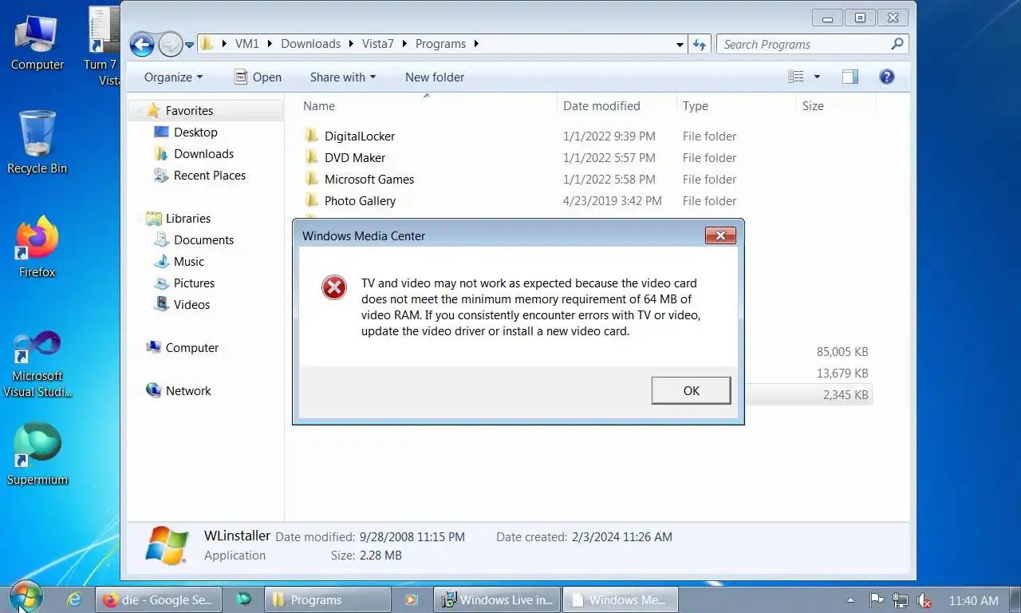Image resolution: width=1021 pixels, height=613 pixels.
Task: Click Open in the Explorer toolbar
Action: point(258,77)
